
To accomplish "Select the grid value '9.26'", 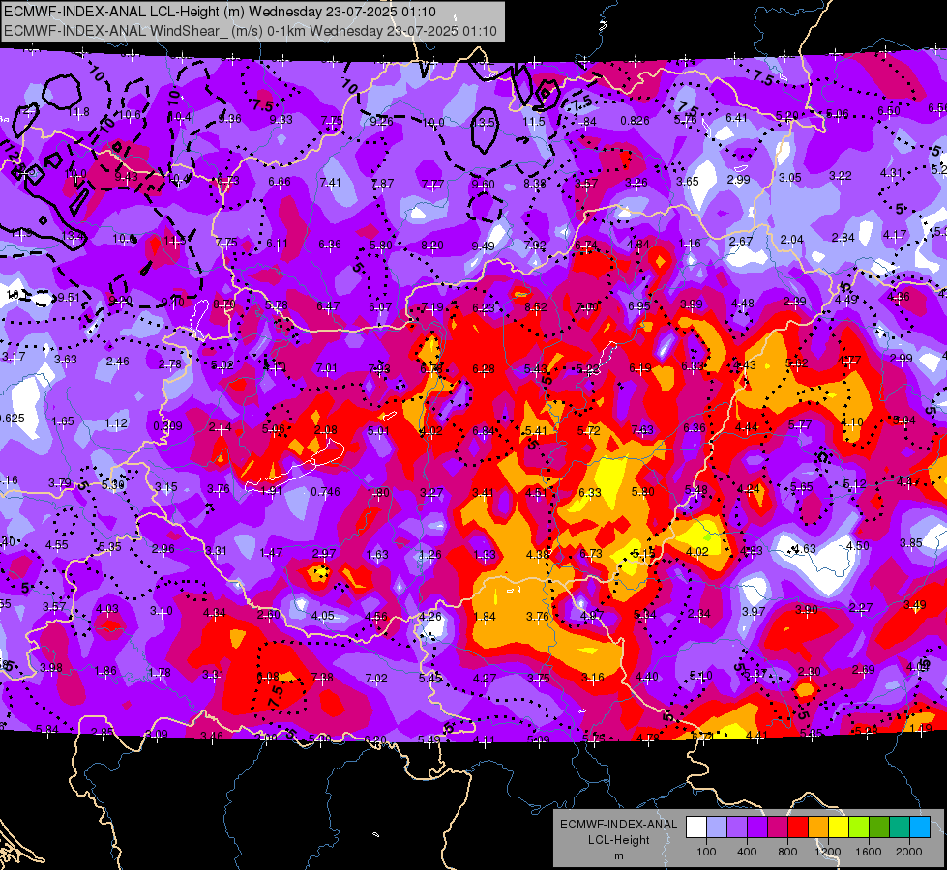I will pos(381,122).
